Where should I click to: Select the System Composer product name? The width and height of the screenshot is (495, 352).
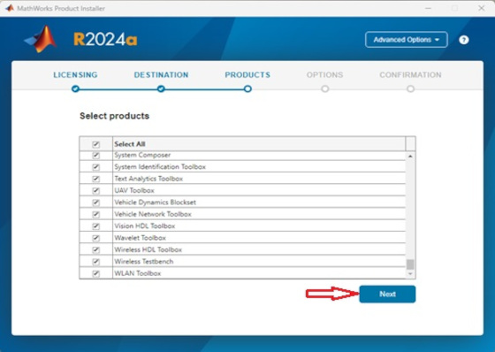[142, 155]
